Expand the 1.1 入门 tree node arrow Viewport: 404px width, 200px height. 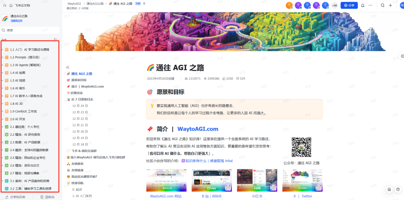coord(3,49)
